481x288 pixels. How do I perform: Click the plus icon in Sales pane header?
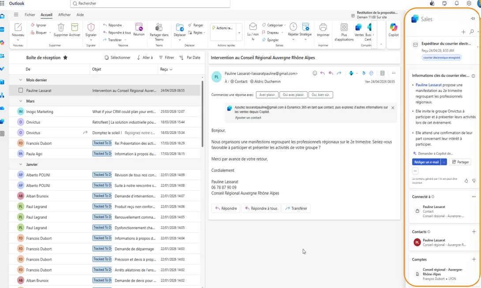pyautogui.click(x=463, y=32)
